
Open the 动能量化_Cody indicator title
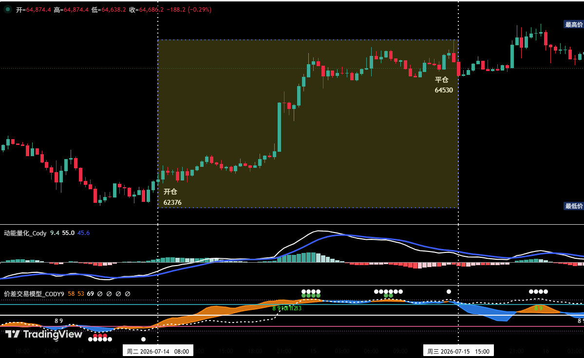pyautogui.click(x=25, y=233)
